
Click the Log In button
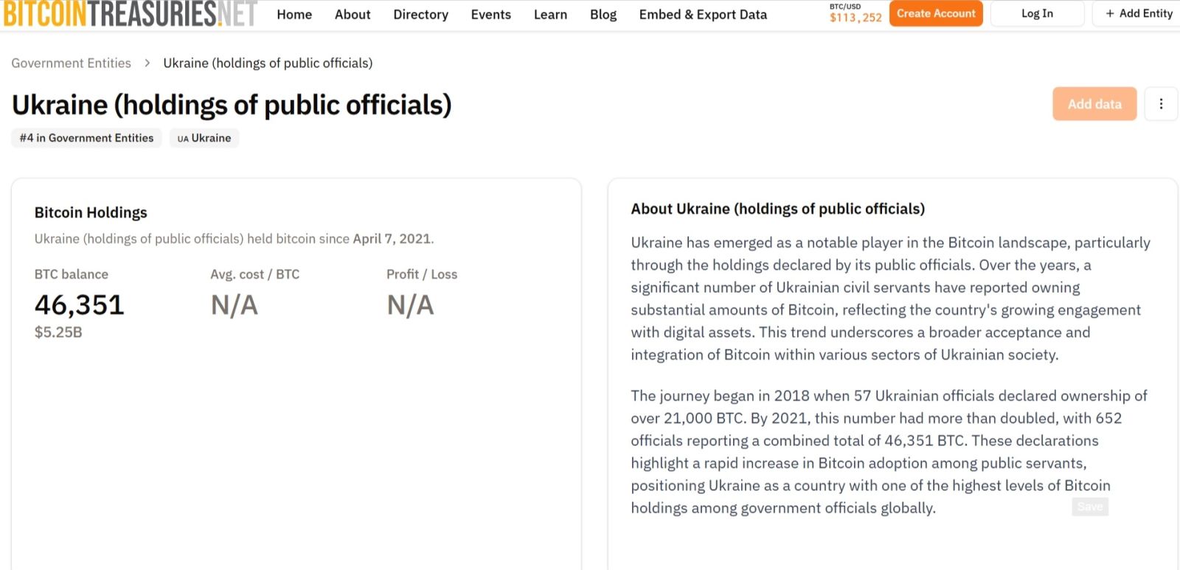point(1037,14)
